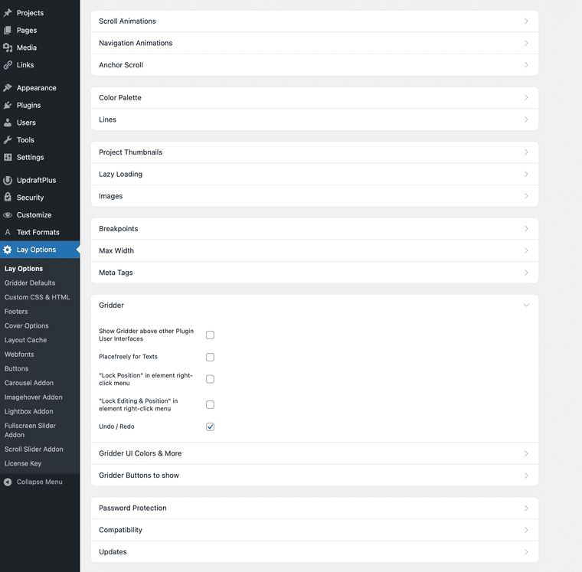The height and width of the screenshot is (572, 582).
Task: Open Lightbox Addon submenu item
Action: (28, 412)
